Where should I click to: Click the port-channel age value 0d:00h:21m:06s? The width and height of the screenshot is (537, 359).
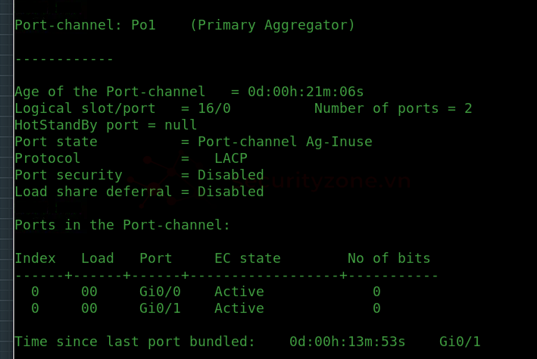tap(305, 92)
